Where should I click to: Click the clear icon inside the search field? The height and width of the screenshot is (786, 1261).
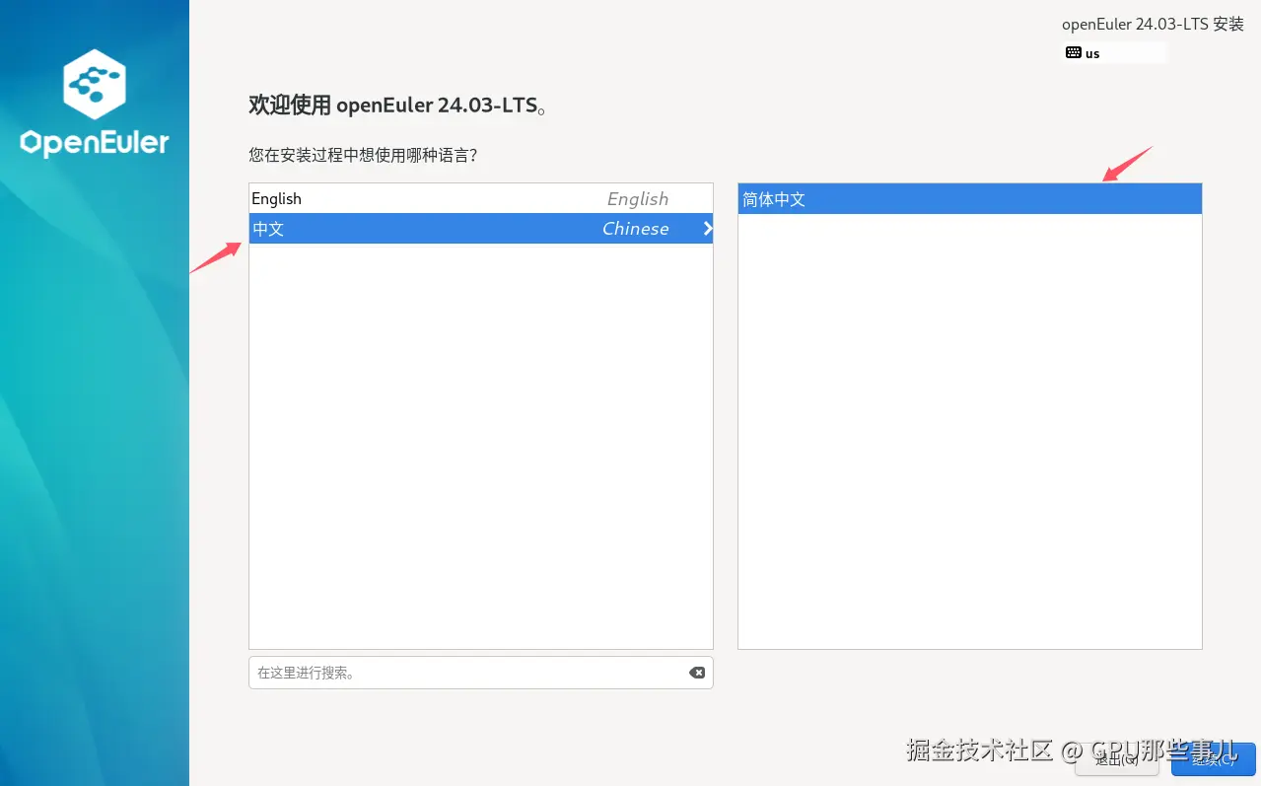point(697,672)
